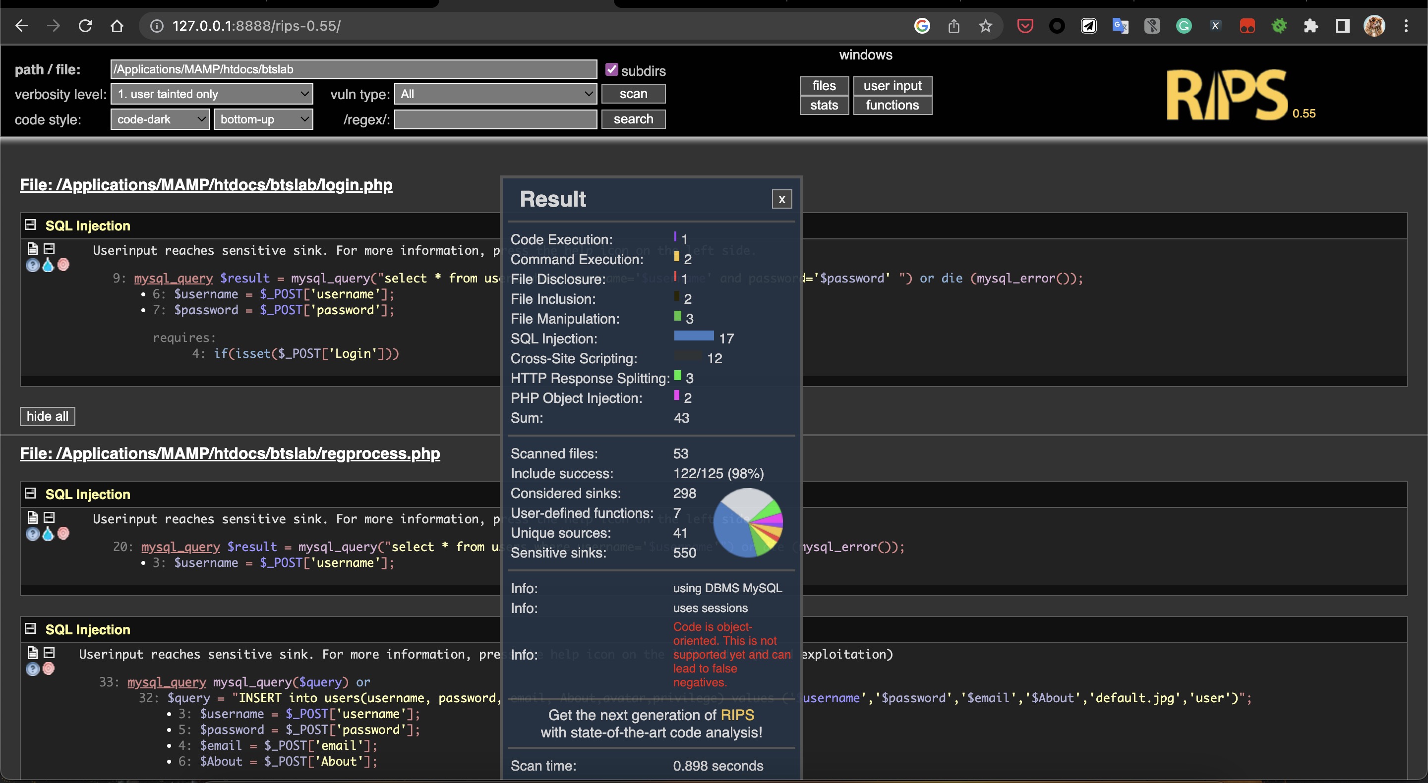Click blue drop data-leak icon in login.php finding
This screenshot has width=1428, height=783.
[48, 266]
